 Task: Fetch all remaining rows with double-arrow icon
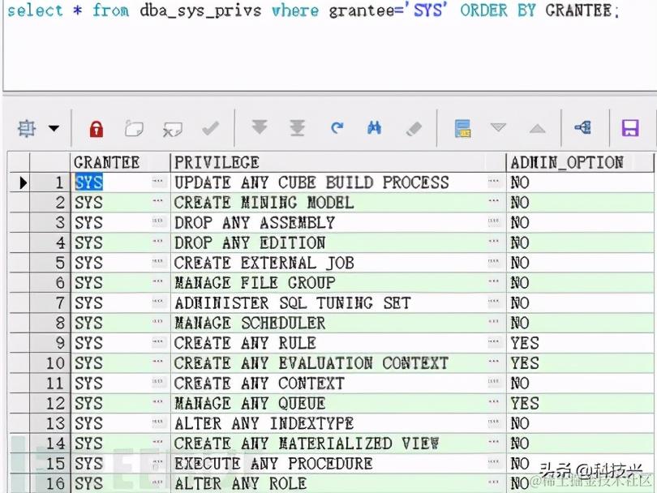tap(296, 128)
